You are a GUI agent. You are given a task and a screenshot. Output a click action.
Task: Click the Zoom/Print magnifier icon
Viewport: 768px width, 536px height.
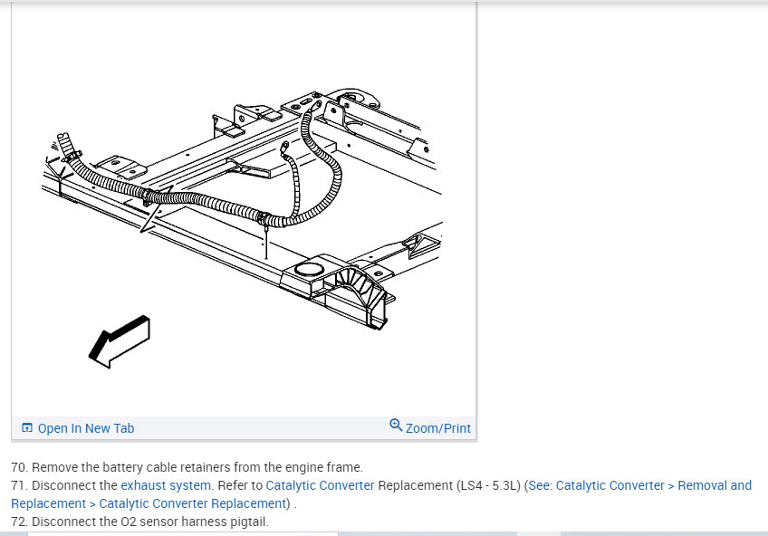pyautogui.click(x=396, y=425)
